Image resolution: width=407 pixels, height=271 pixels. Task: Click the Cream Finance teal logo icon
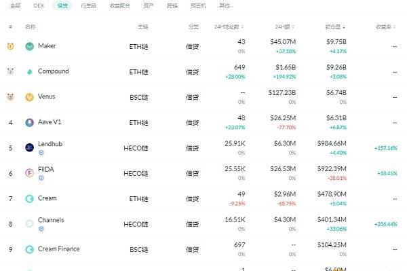tap(30, 249)
